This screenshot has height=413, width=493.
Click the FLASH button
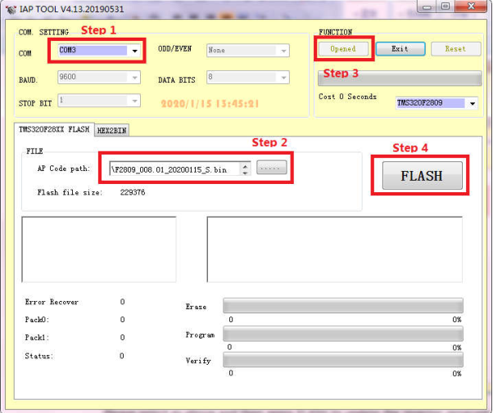423,176
